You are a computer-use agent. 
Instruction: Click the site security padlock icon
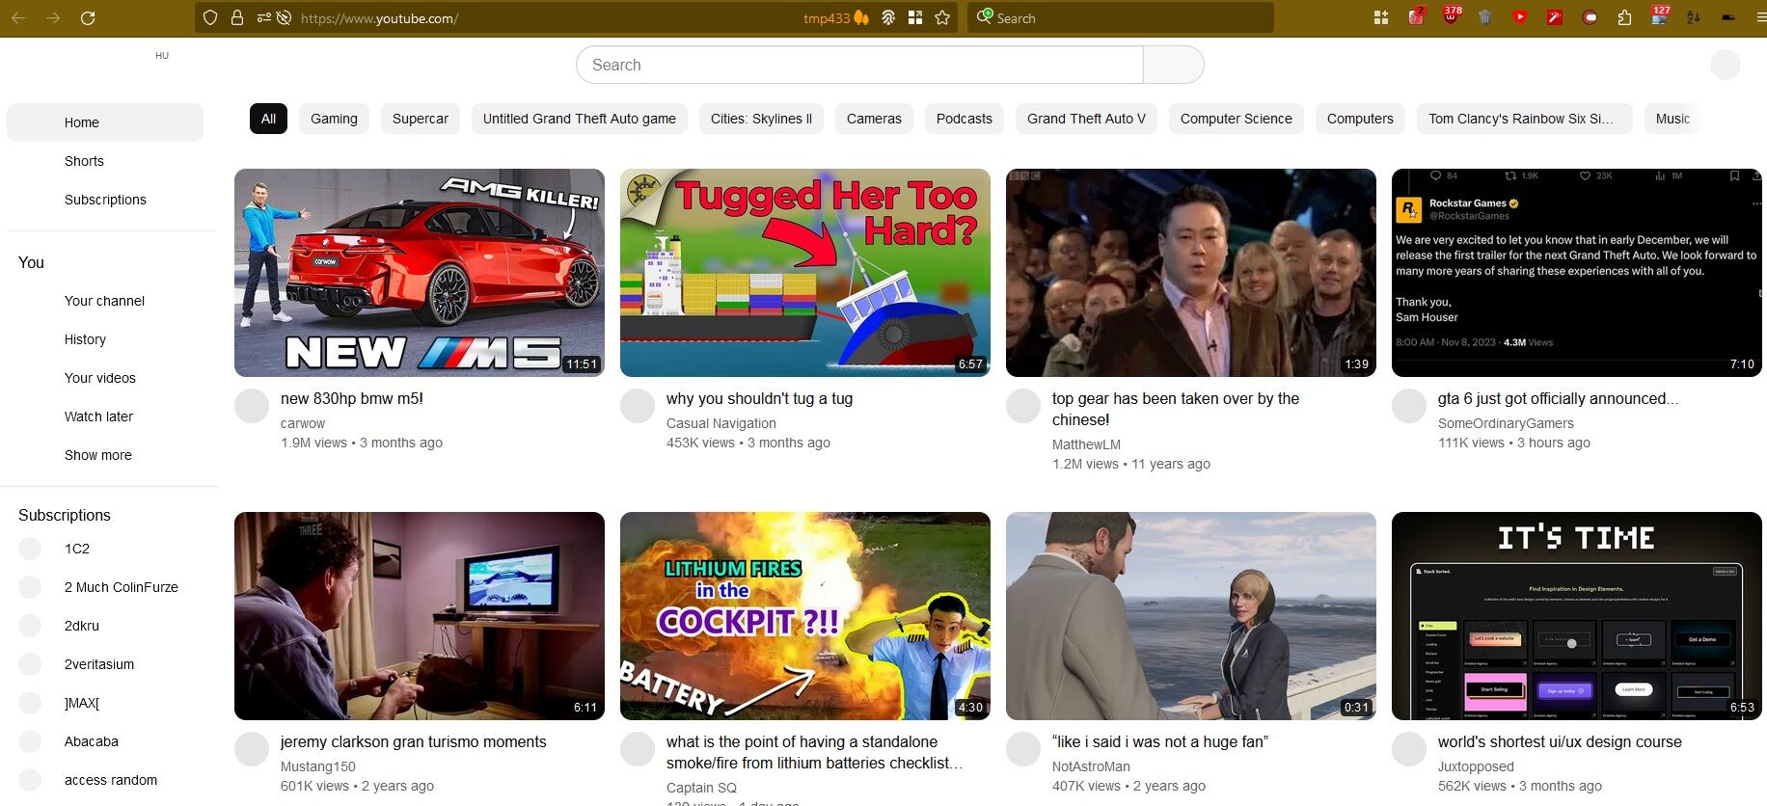pyautogui.click(x=236, y=17)
